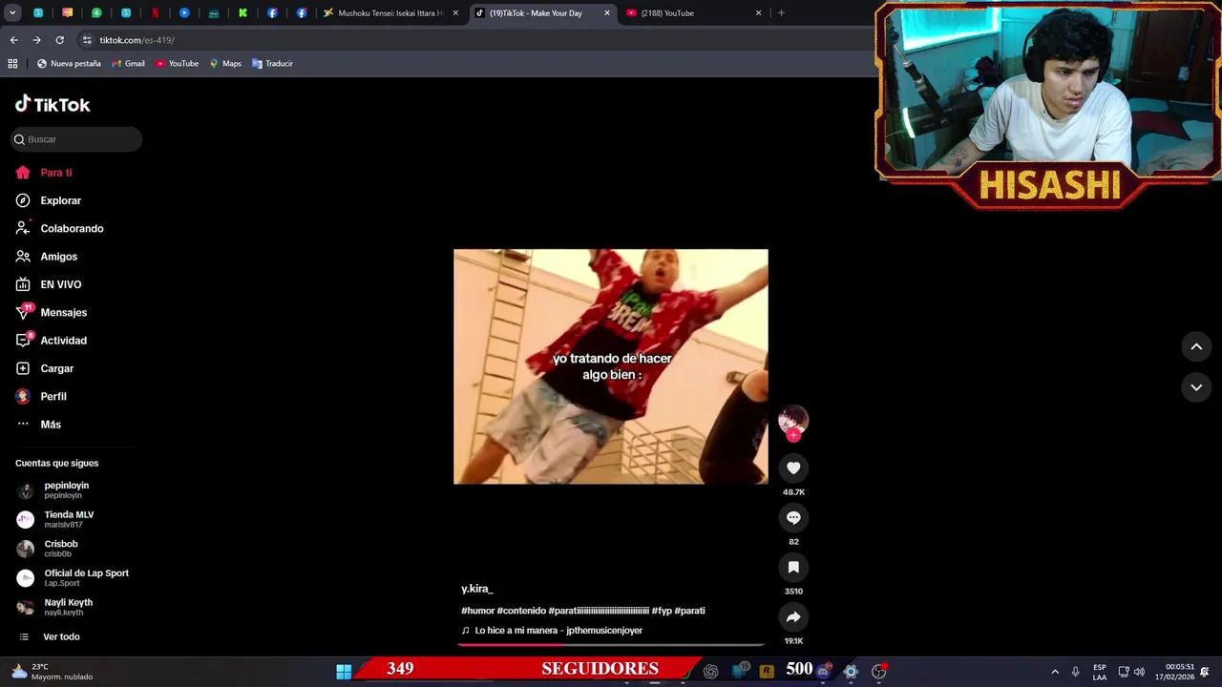Reload the TikTok page
This screenshot has height=687, width=1222.
59,40
